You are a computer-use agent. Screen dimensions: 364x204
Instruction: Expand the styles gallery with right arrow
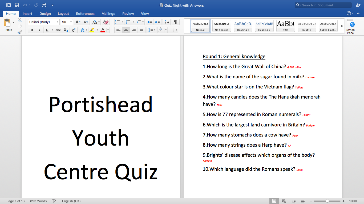coord(342,26)
